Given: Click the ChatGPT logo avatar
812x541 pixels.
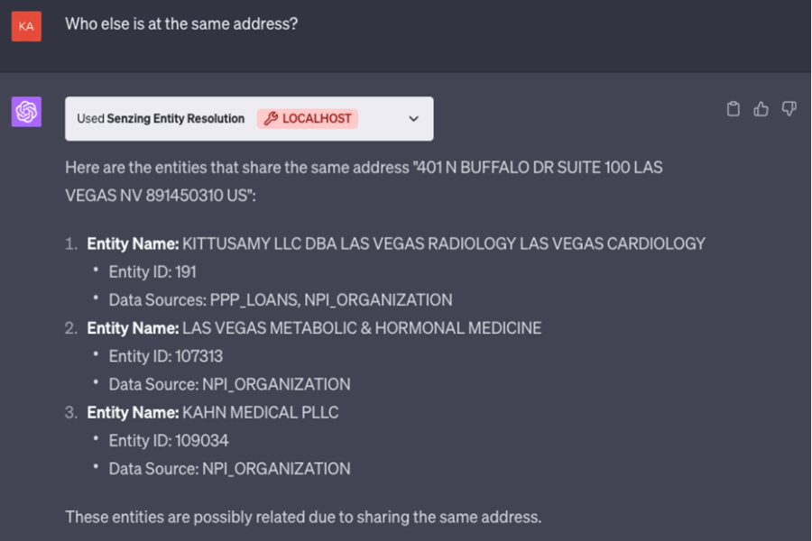Looking at the screenshot, I should tap(26, 112).
